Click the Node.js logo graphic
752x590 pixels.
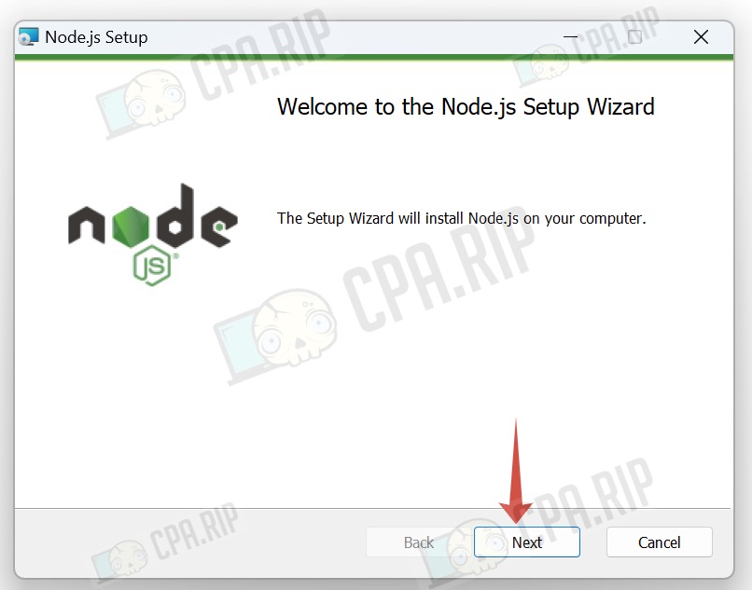coord(152,234)
